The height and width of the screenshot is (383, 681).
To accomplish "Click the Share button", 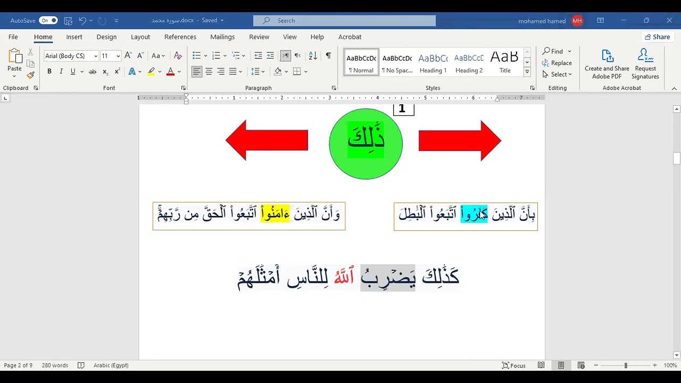I will coord(658,37).
